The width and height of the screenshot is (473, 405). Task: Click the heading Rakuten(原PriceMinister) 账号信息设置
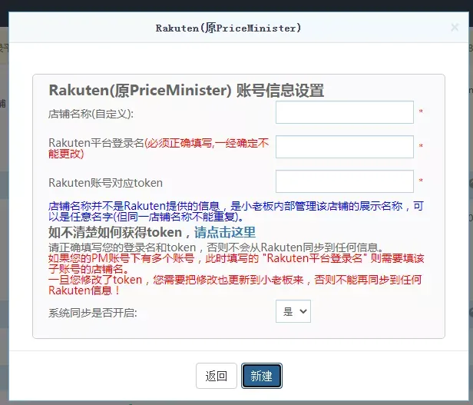click(x=187, y=91)
